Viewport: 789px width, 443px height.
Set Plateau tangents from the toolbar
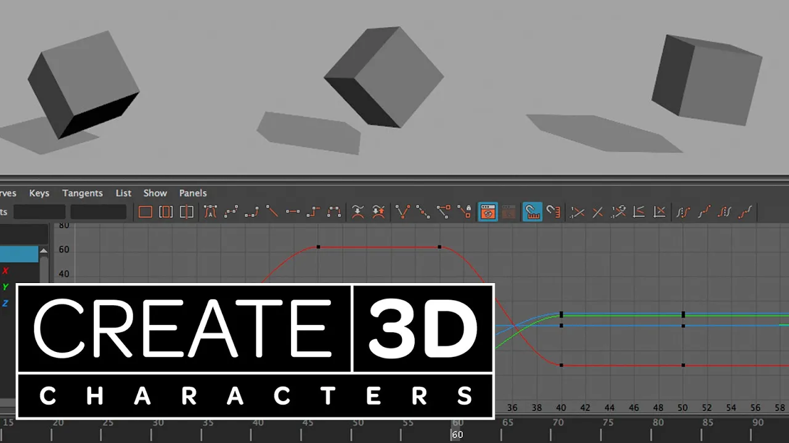tap(334, 212)
